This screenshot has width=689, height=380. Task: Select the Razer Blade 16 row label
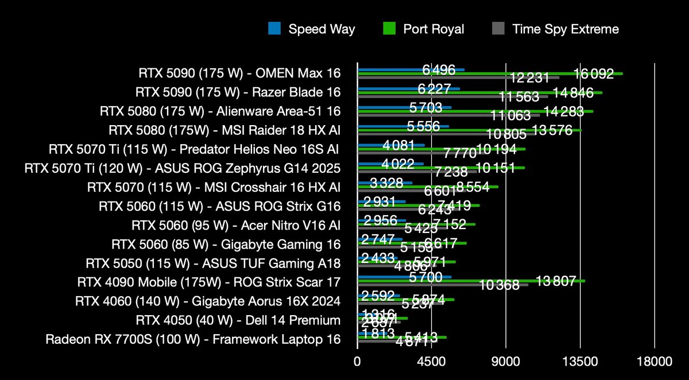coord(238,92)
